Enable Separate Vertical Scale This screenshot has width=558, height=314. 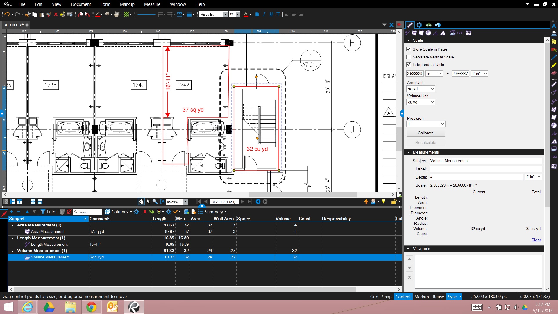tap(409, 57)
